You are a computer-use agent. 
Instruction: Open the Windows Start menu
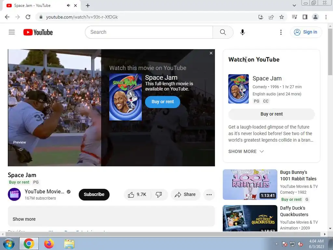click(x=8, y=243)
